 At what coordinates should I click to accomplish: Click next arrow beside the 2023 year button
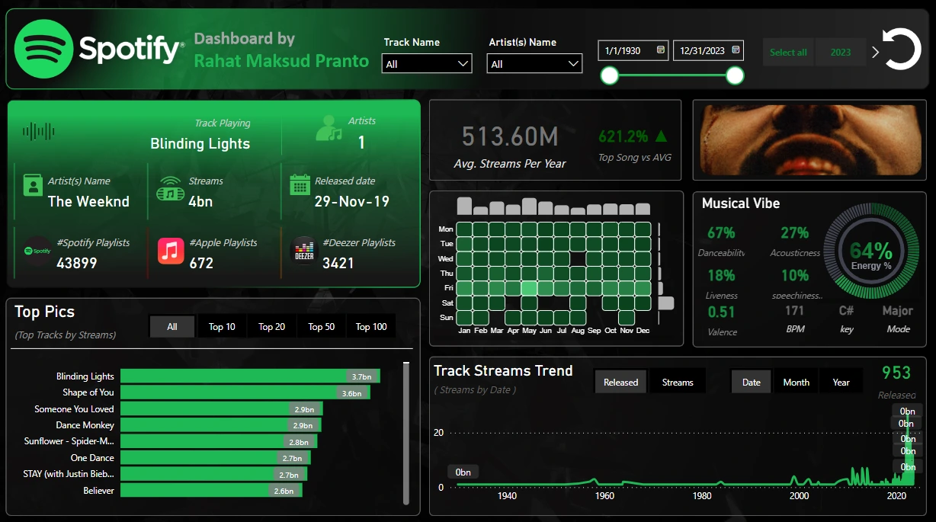875,52
